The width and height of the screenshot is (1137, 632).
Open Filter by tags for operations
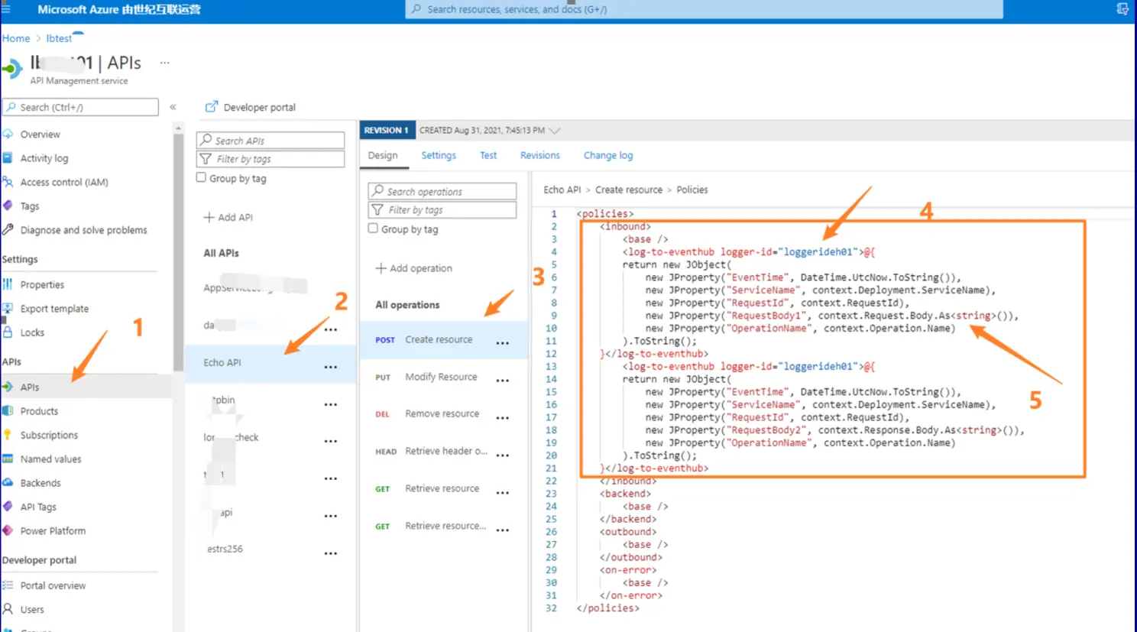point(442,210)
